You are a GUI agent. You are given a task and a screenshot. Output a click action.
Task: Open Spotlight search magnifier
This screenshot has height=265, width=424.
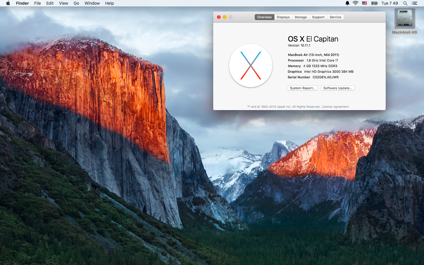click(405, 3)
